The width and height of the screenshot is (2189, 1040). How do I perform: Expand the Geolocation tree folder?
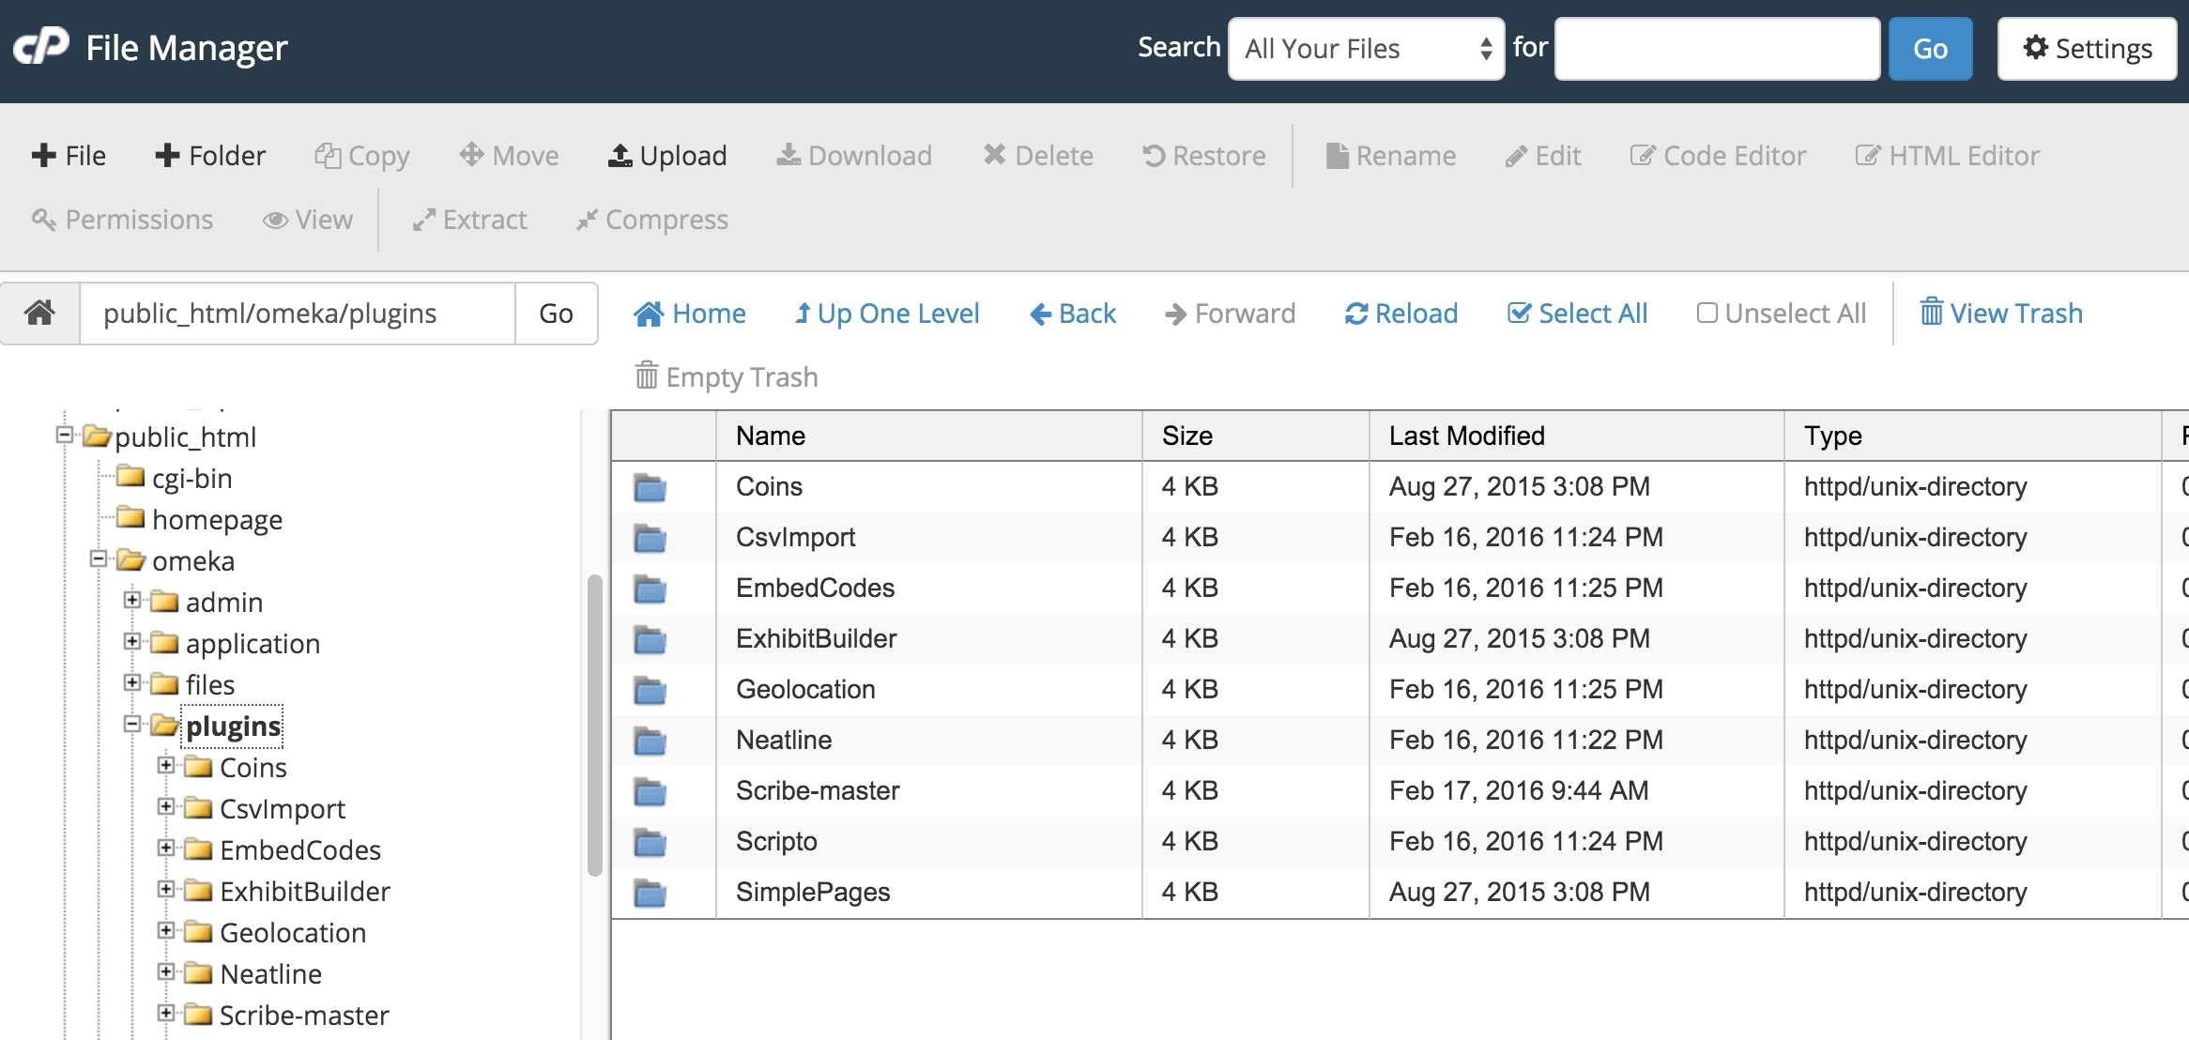click(166, 930)
